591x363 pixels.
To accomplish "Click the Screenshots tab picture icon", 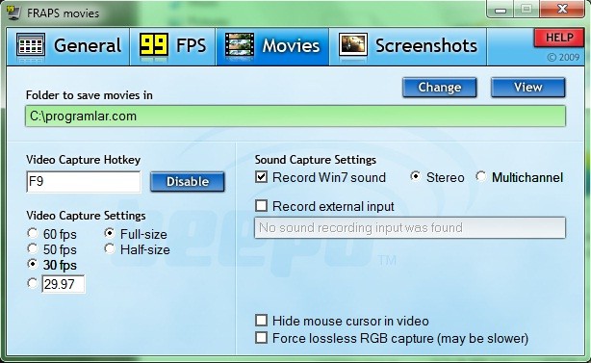I will coord(353,45).
